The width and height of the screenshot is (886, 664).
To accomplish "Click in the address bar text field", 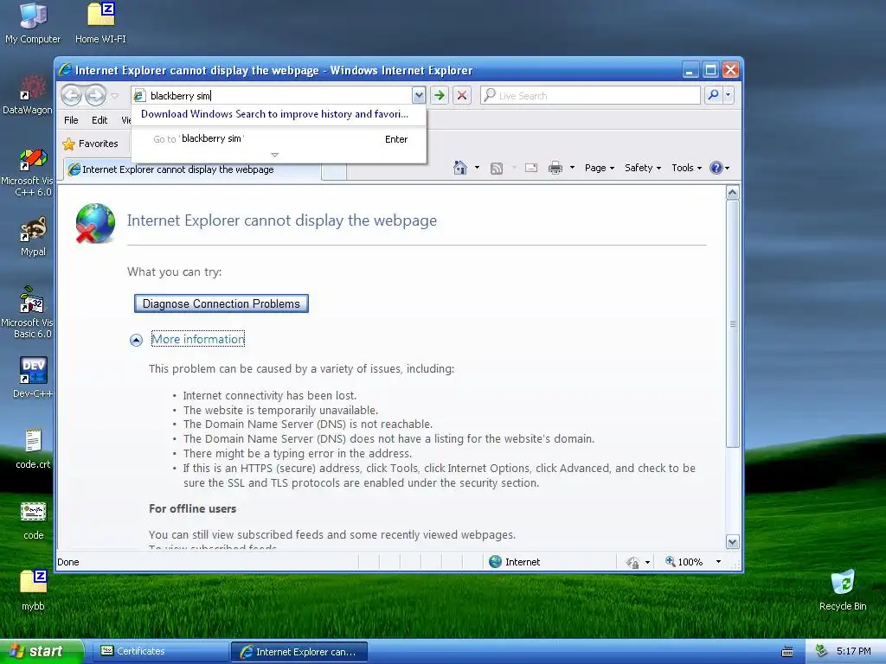I will click(x=279, y=96).
